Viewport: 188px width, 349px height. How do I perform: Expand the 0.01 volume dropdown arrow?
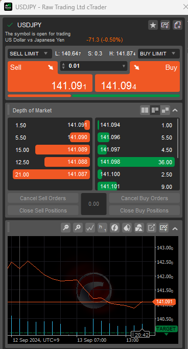click(124, 66)
